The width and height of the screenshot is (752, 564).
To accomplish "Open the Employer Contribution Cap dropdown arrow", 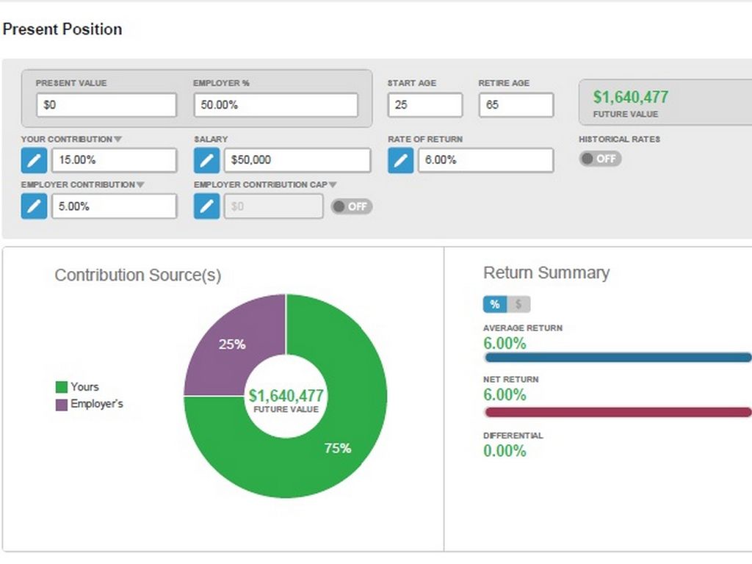I will 333,185.
